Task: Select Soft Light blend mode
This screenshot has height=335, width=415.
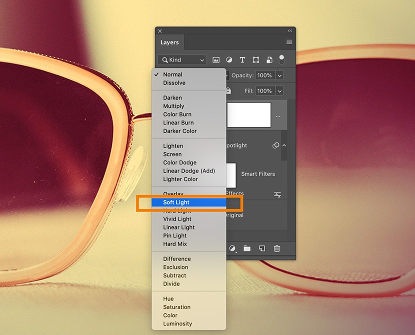Action: 176,202
